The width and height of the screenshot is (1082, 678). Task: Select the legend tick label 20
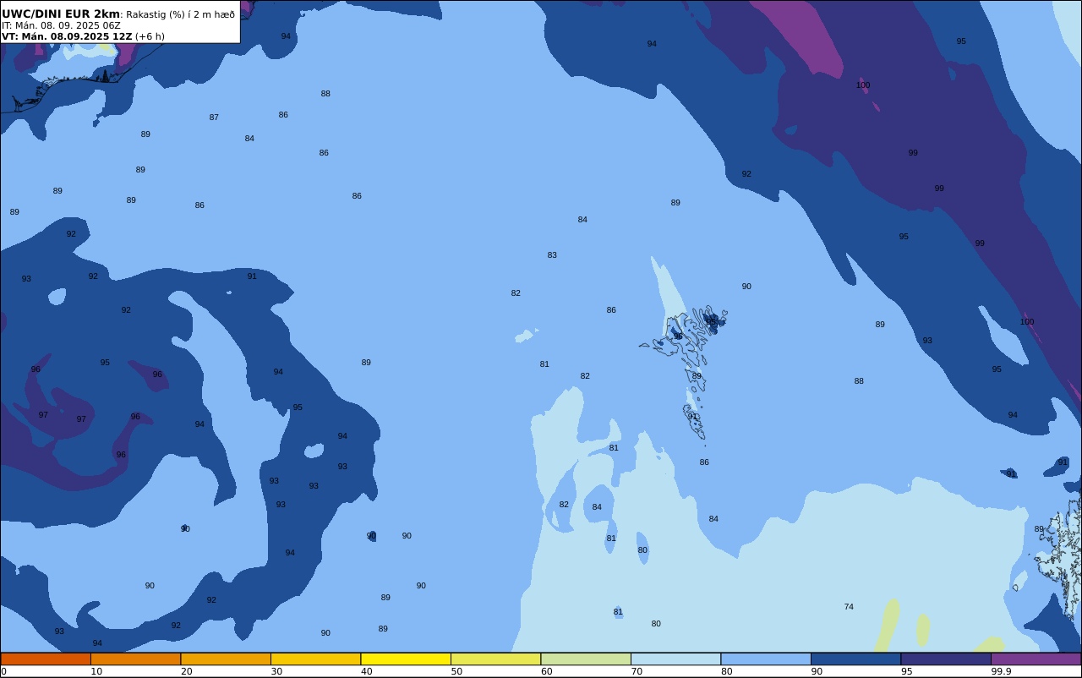[186, 671]
